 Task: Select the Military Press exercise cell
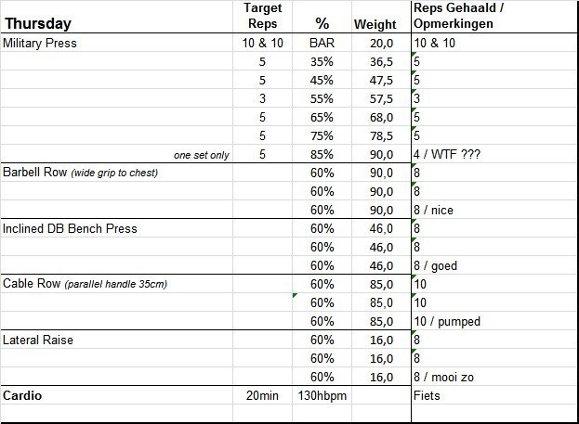41,44
